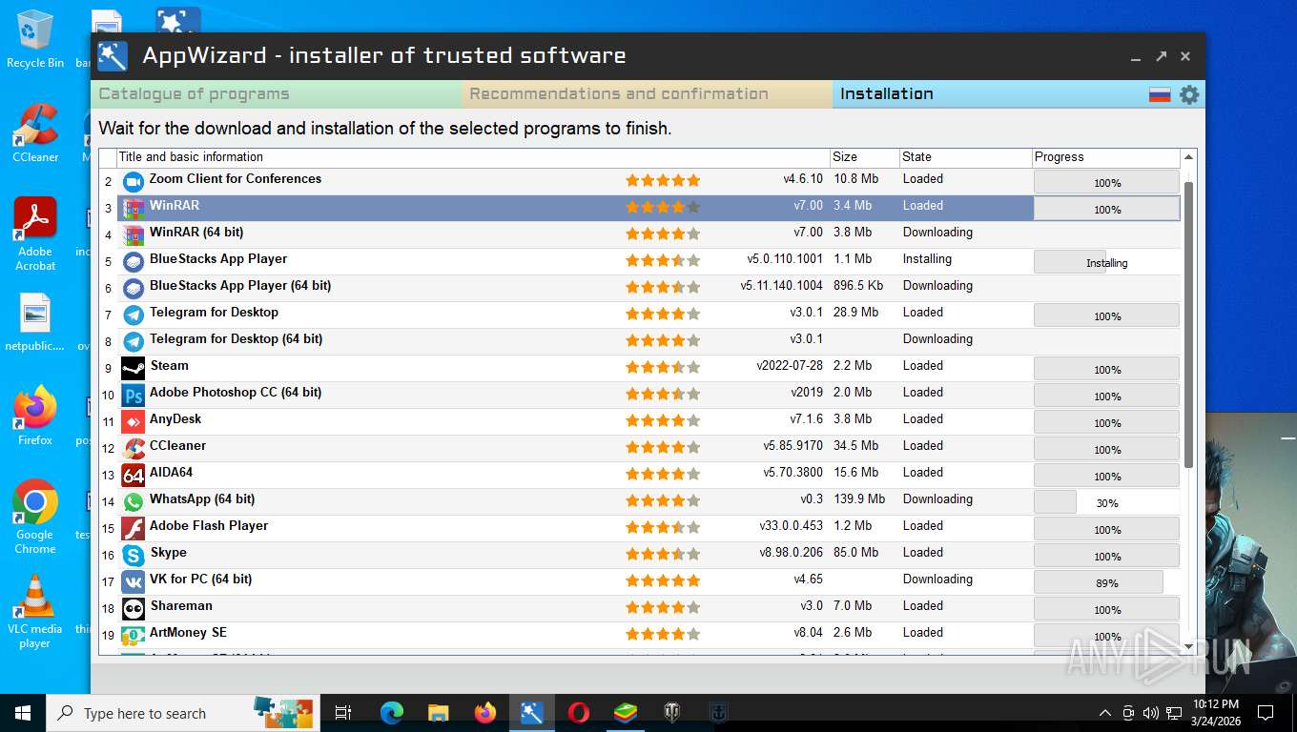The image size is (1297, 732).
Task: Select VLC media player desktop icon
Action: [35, 611]
